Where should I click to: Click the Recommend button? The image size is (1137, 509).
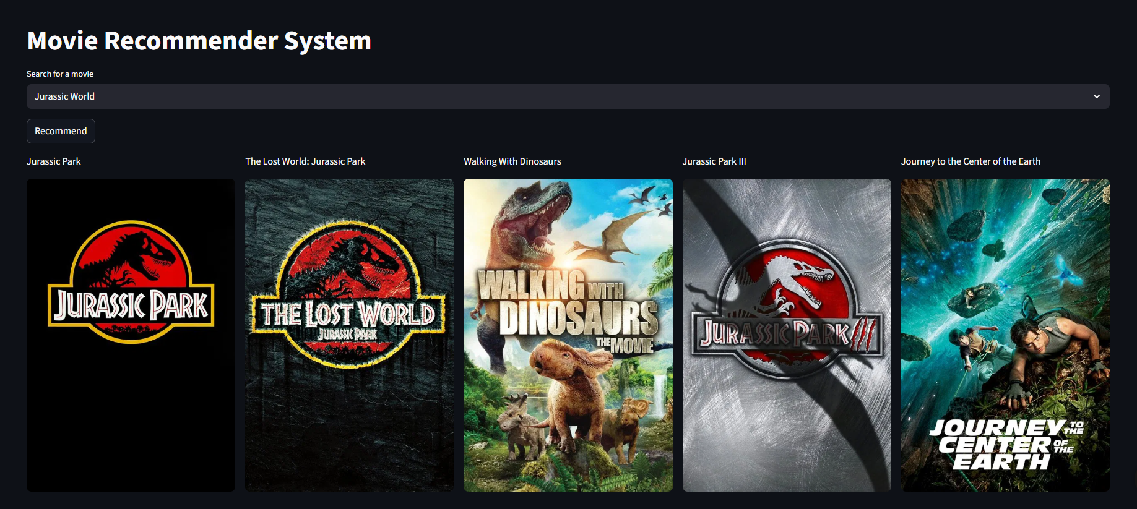(x=61, y=131)
